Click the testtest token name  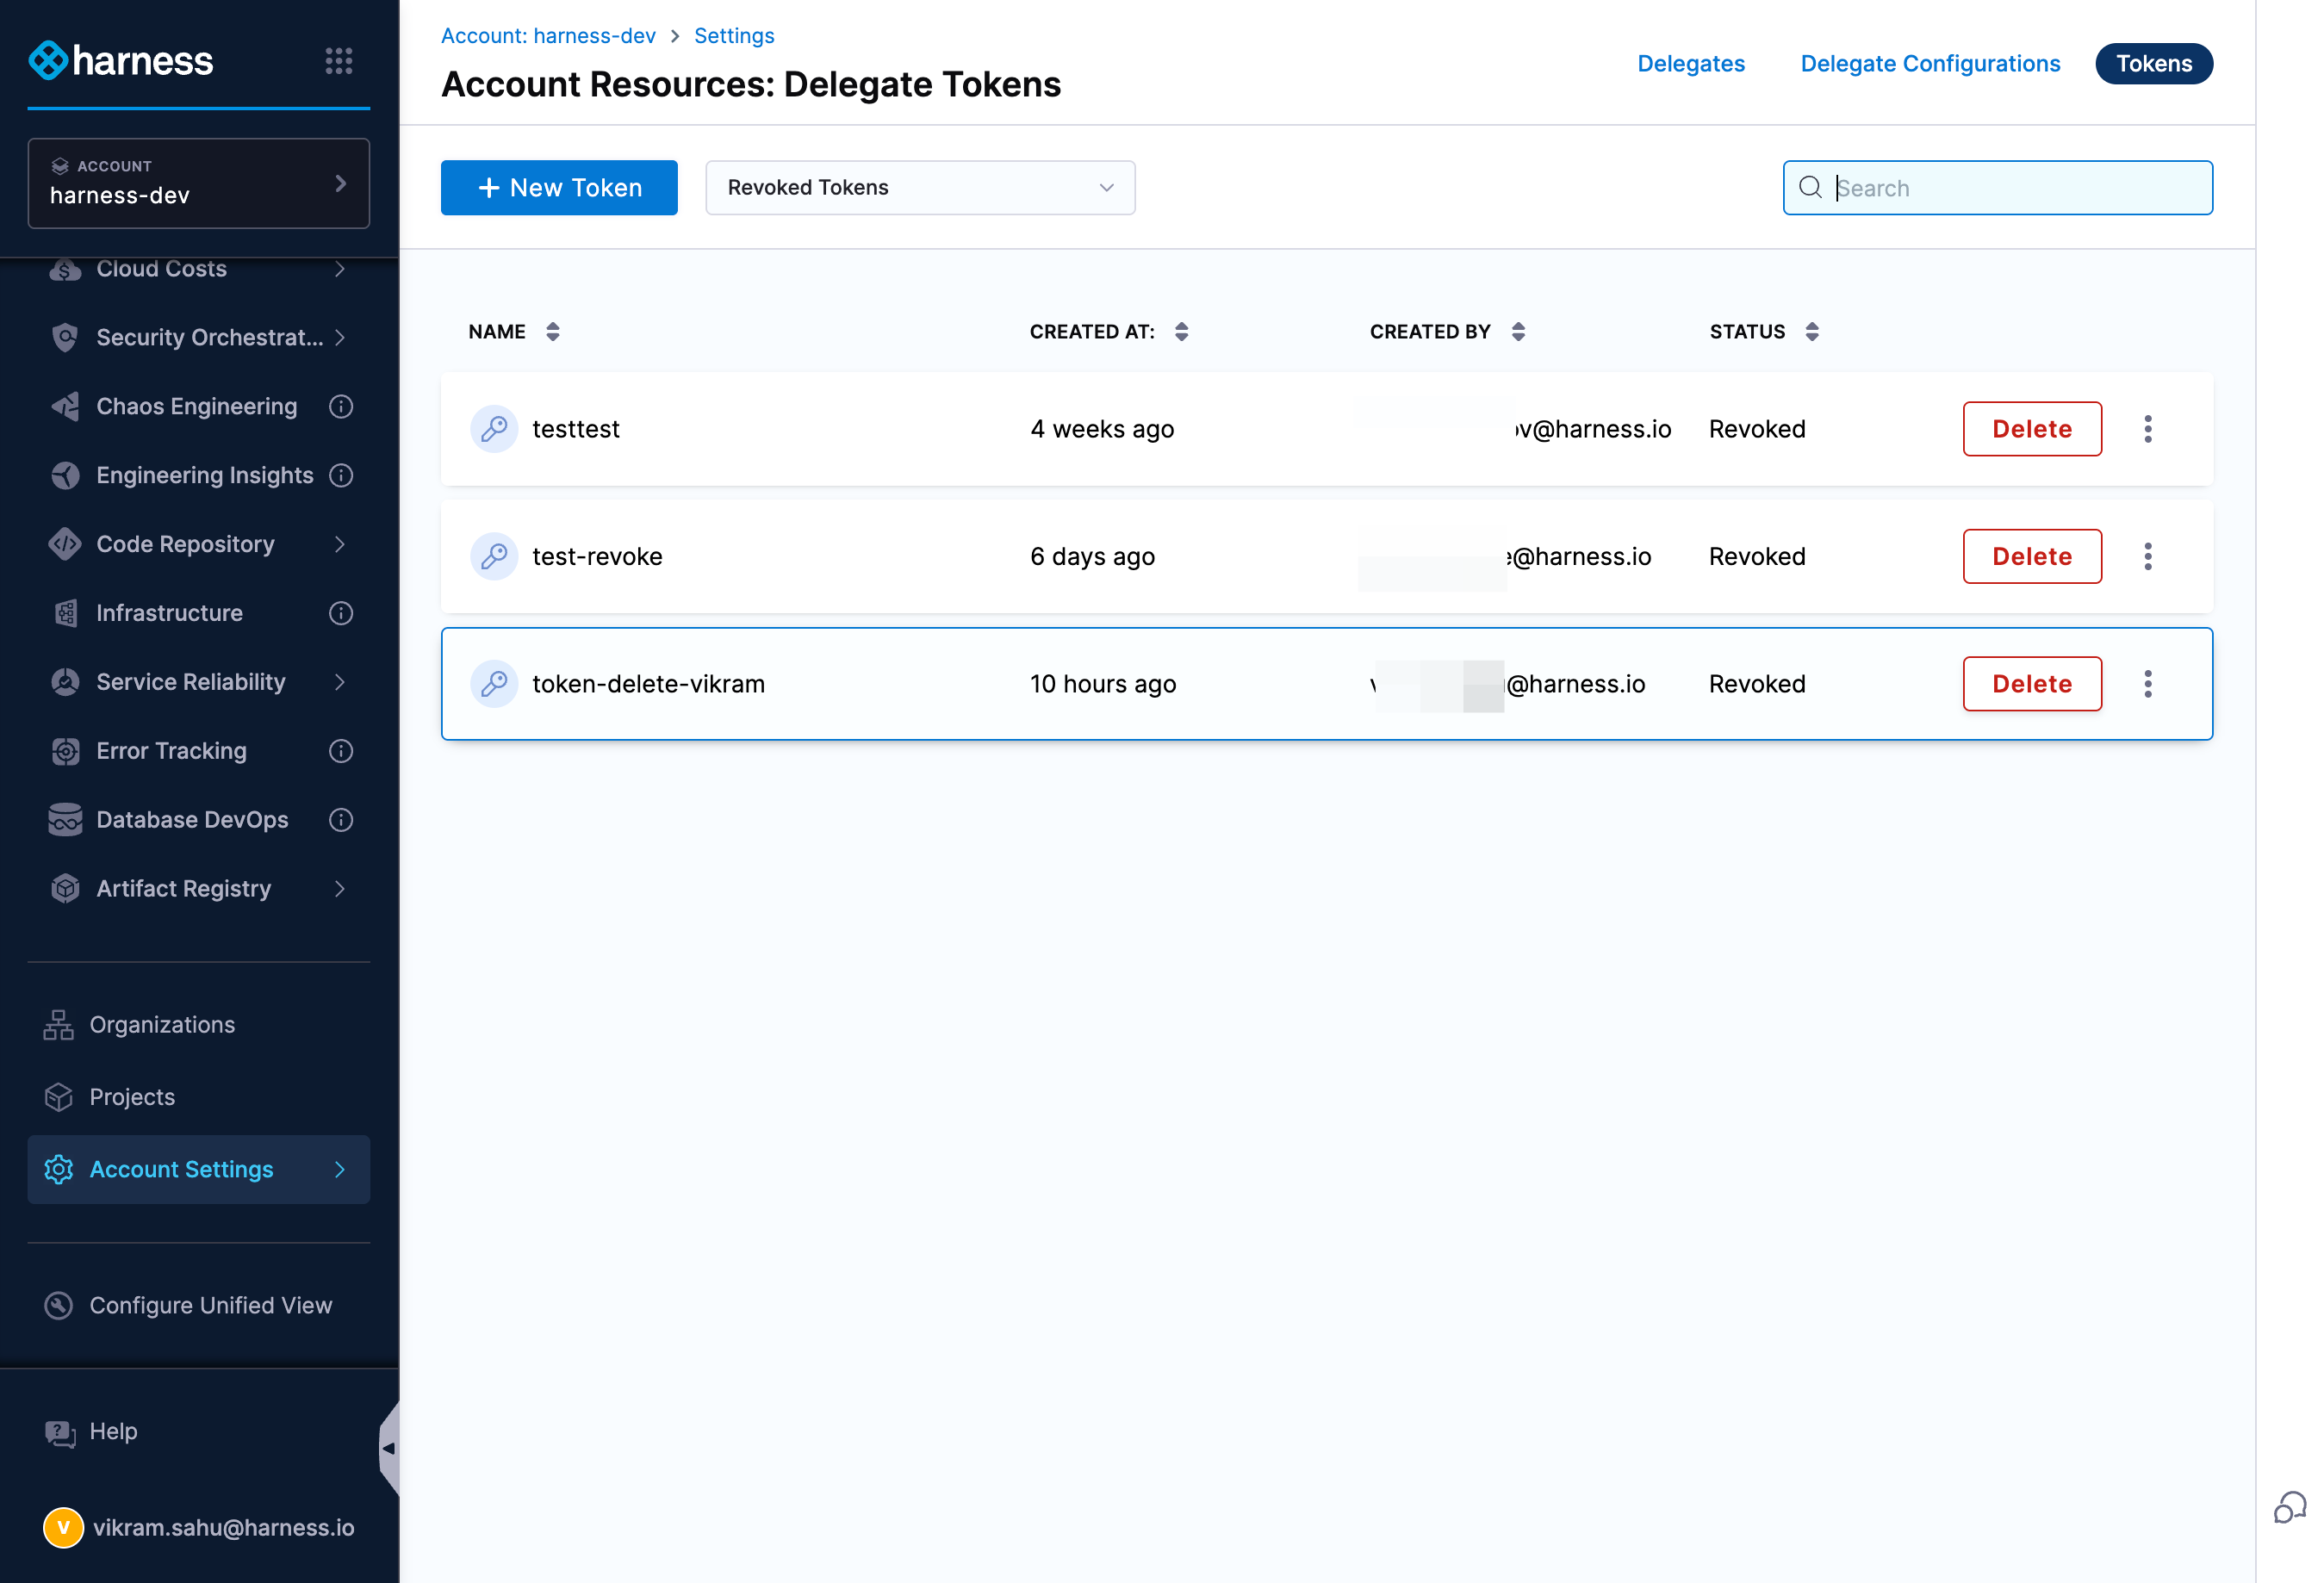(576, 429)
